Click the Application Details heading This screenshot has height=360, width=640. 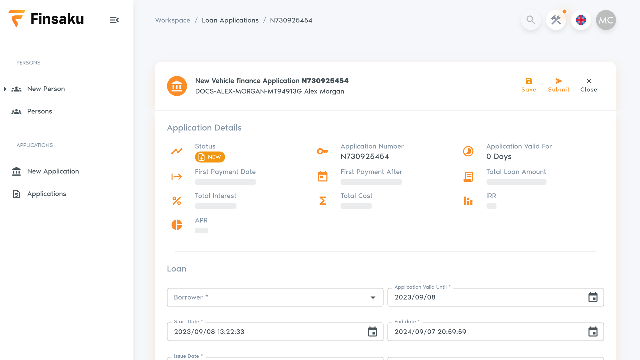[204, 128]
